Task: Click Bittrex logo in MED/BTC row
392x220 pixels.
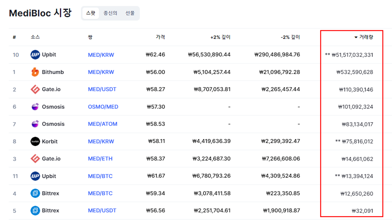Action: coord(35,193)
